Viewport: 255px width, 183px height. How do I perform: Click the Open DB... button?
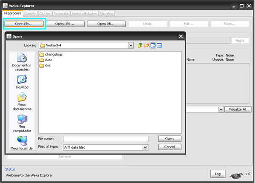point(106,24)
